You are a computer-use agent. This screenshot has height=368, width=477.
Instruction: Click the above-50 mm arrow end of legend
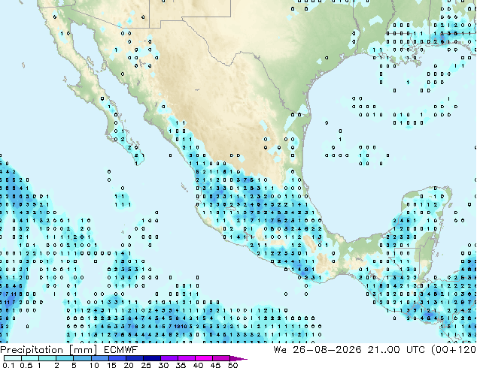tap(238, 358)
